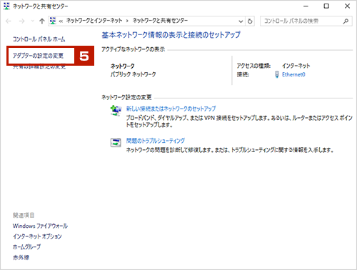Close the ネットワークと共有センター window

[x=347, y=6]
